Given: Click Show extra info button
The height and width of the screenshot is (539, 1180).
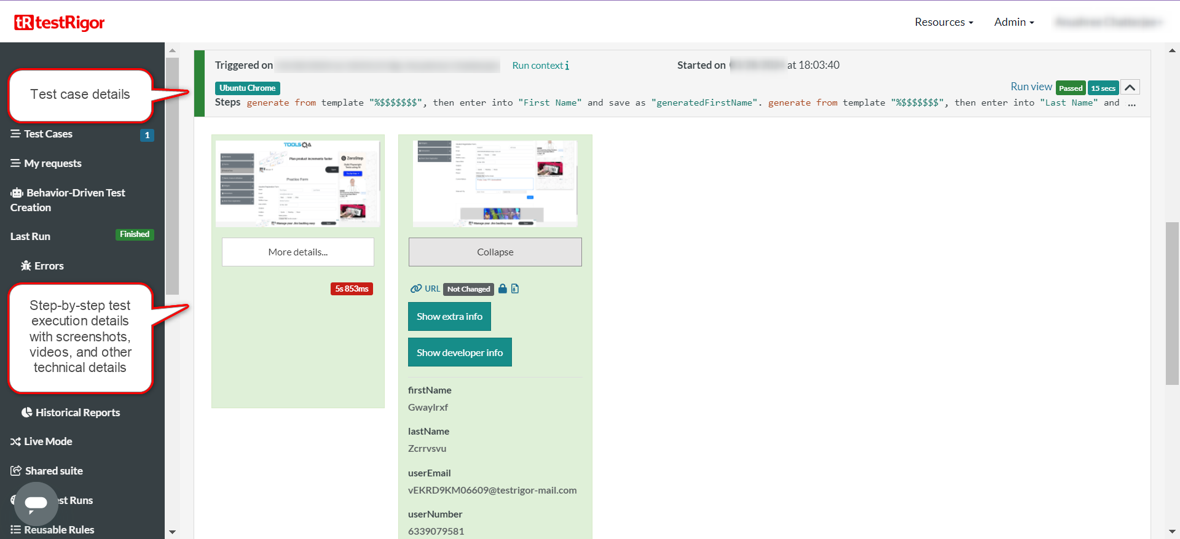Looking at the screenshot, I should tap(449, 317).
